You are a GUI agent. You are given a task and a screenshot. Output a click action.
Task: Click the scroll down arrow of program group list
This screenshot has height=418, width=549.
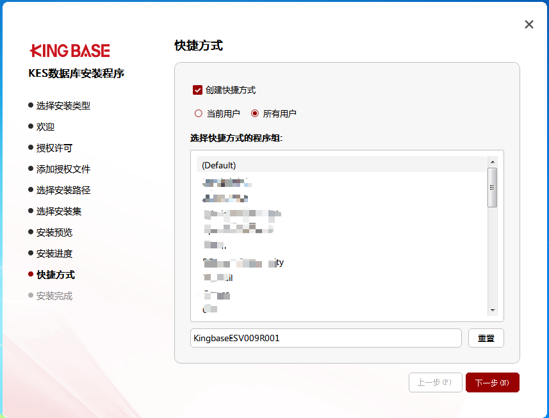492,310
